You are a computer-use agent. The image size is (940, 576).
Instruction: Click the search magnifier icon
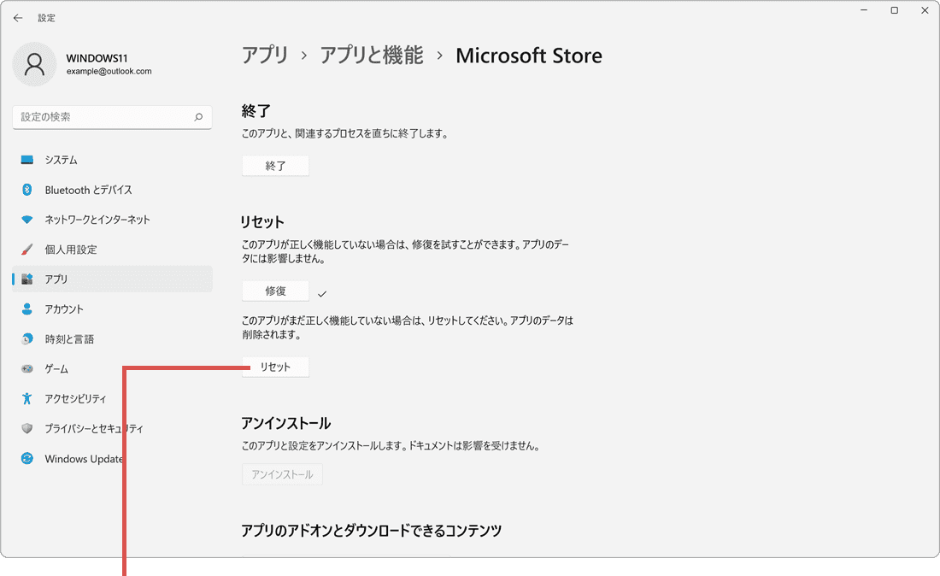(x=198, y=117)
